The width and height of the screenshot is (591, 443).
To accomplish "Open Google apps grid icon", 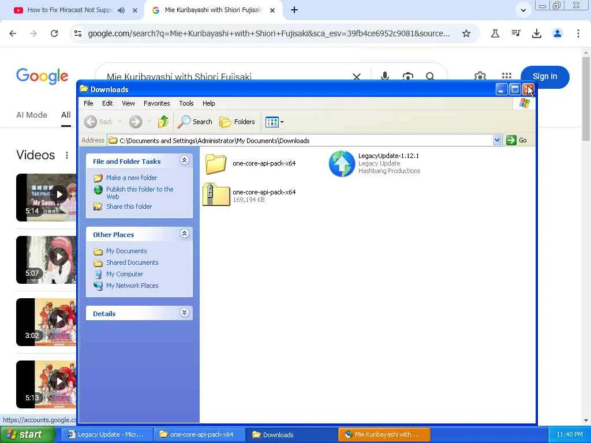I will [x=507, y=77].
